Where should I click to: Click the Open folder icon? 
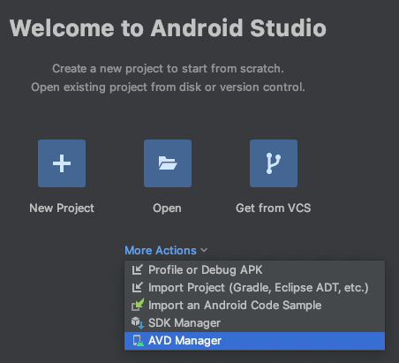pos(168,163)
